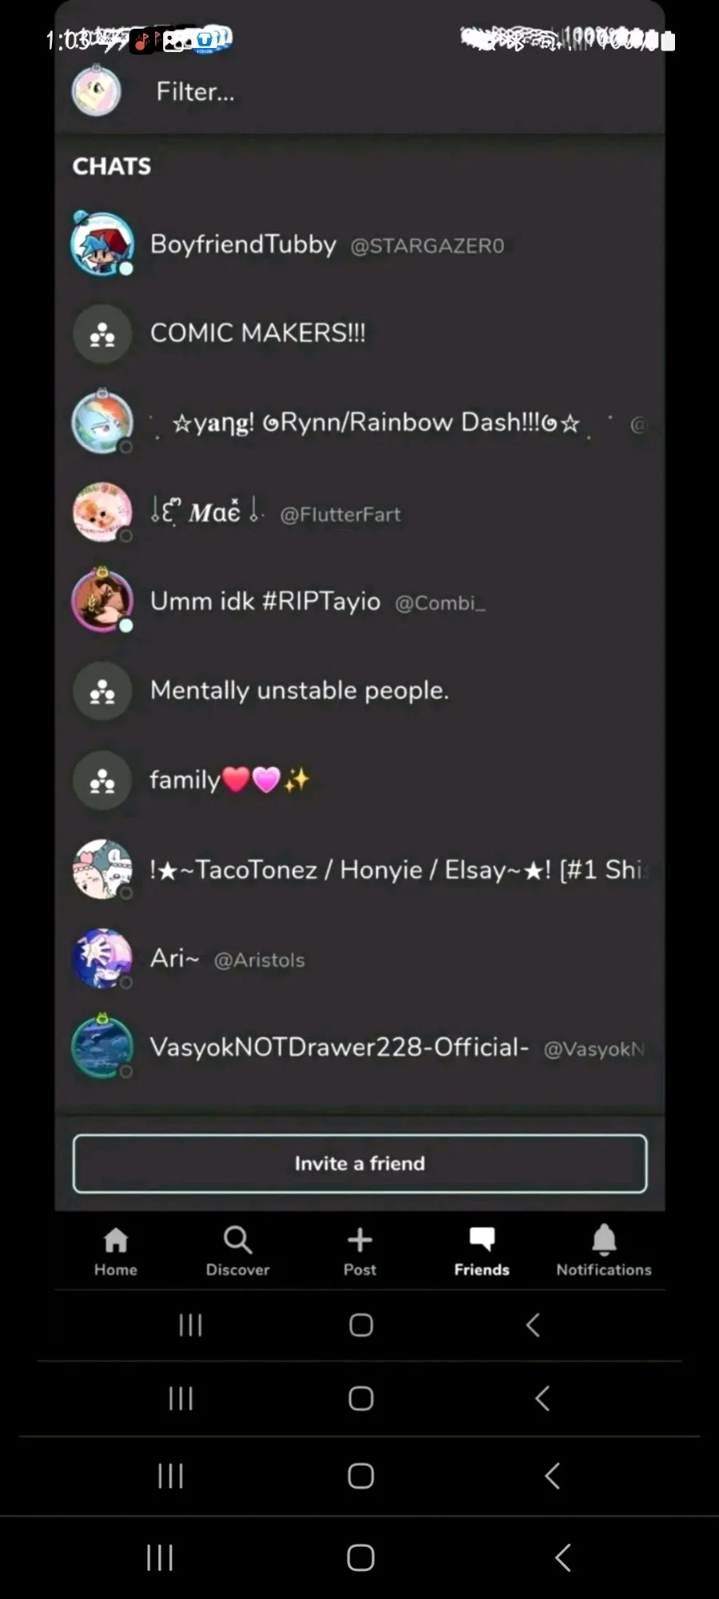Tap the @STARGAZER0 username
The width and height of the screenshot is (719, 1599).
(427, 246)
